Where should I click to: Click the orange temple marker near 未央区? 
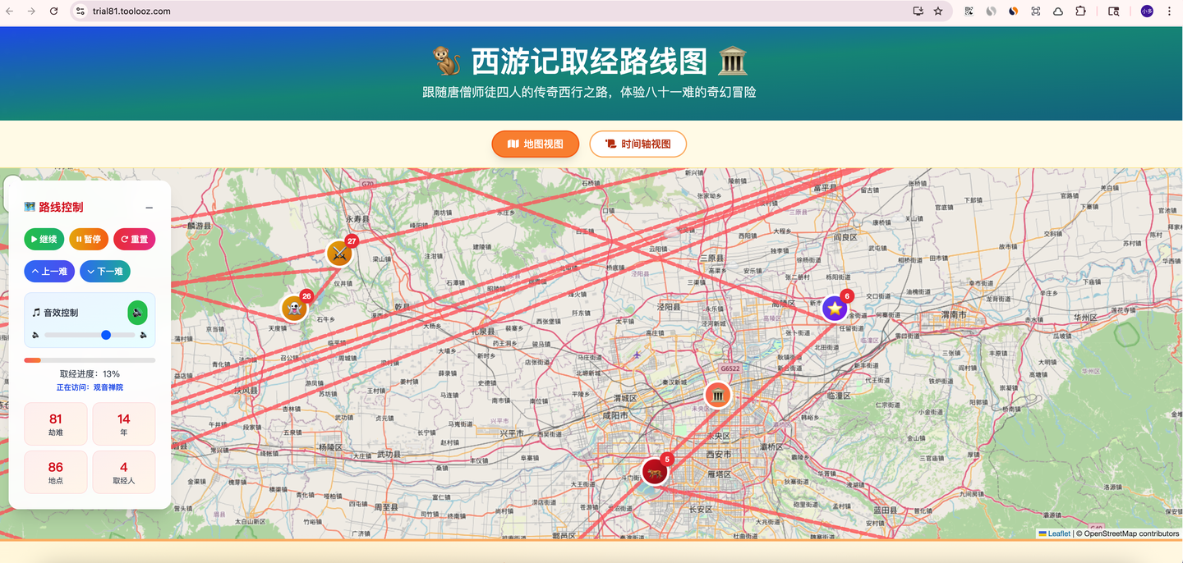[x=717, y=394]
